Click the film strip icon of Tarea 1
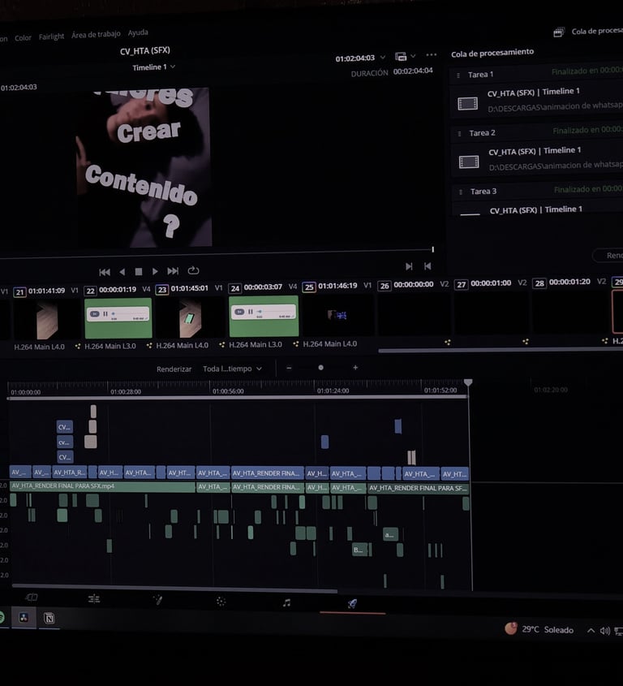Screen dimensions: 623x686 467,104
